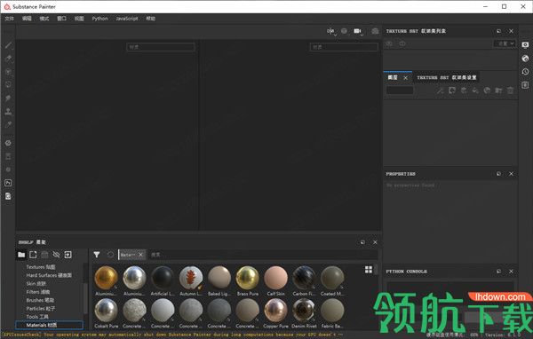
Task: Close the Texture Set List panel
Action: point(511,31)
